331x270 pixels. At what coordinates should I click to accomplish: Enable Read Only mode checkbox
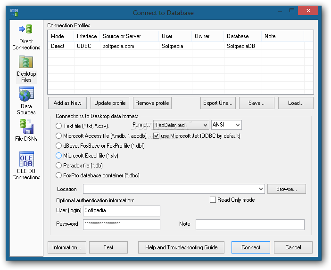[x=213, y=200]
